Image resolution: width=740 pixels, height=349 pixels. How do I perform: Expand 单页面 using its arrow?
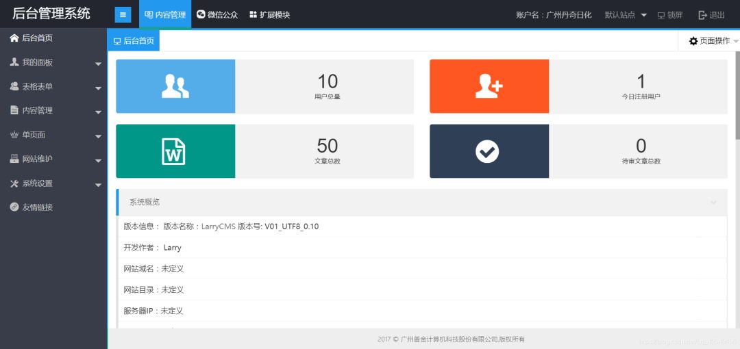98,137
